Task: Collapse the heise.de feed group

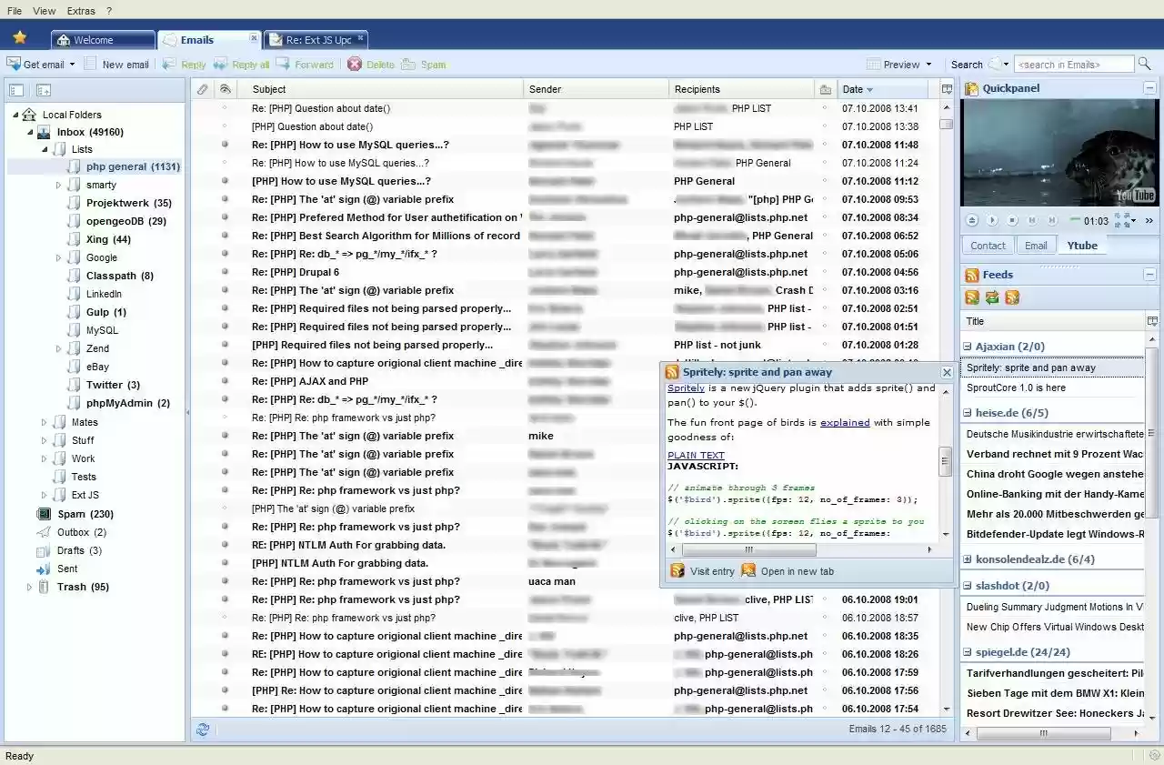Action: click(x=968, y=412)
